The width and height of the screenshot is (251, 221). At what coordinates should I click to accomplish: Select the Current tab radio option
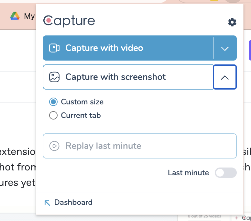point(53,115)
